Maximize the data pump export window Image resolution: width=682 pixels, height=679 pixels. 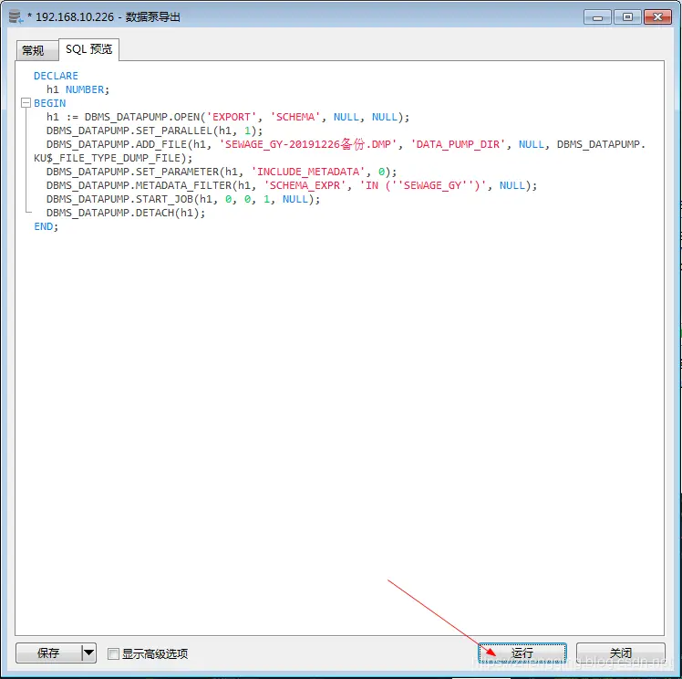[627, 17]
